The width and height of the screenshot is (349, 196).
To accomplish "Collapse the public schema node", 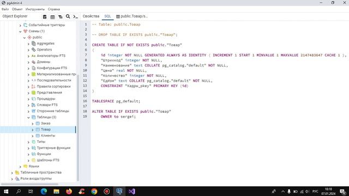I will tap(25, 38).
